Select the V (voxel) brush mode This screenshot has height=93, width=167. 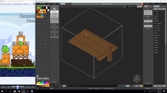52,9
